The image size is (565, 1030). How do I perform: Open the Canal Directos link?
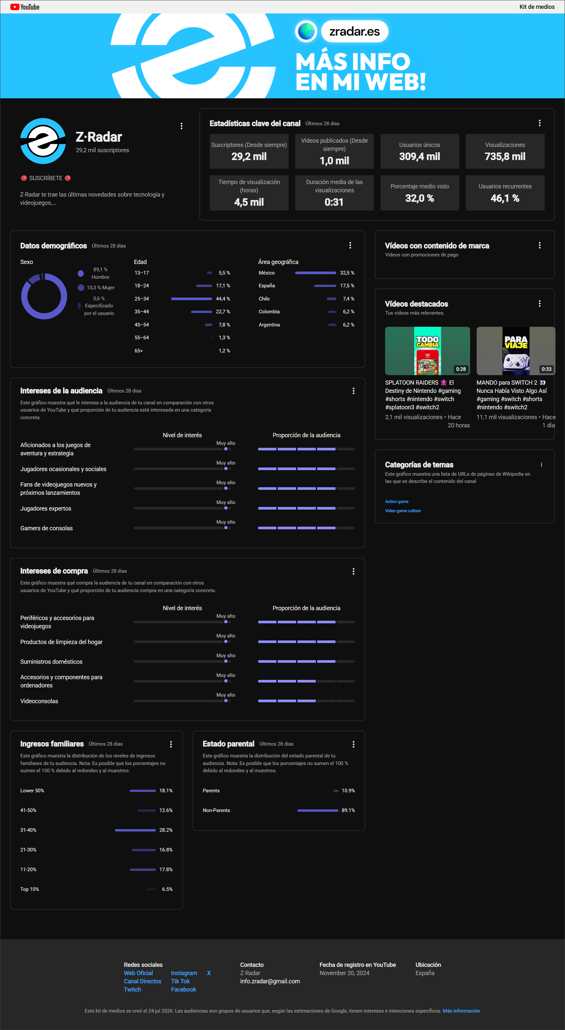[x=142, y=981]
